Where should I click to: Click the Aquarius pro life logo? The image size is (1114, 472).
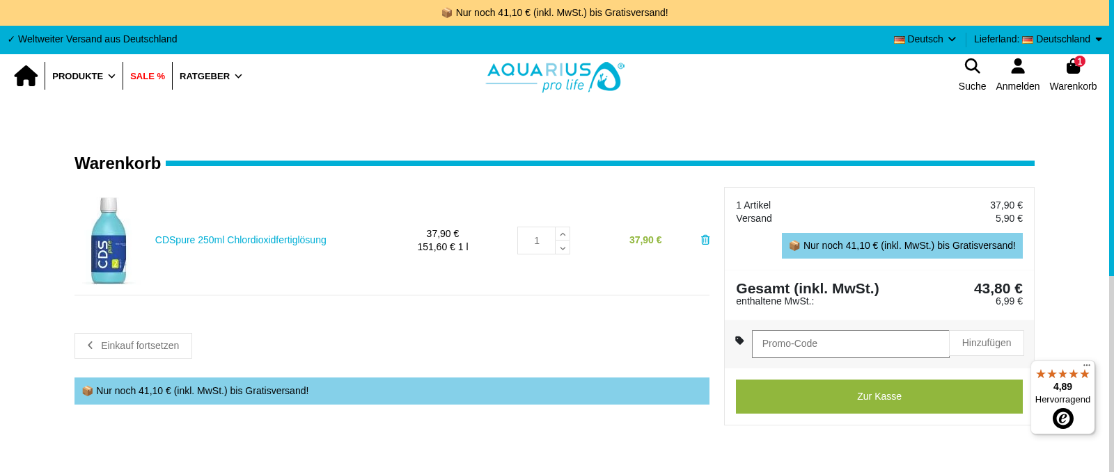coord(555,76)
